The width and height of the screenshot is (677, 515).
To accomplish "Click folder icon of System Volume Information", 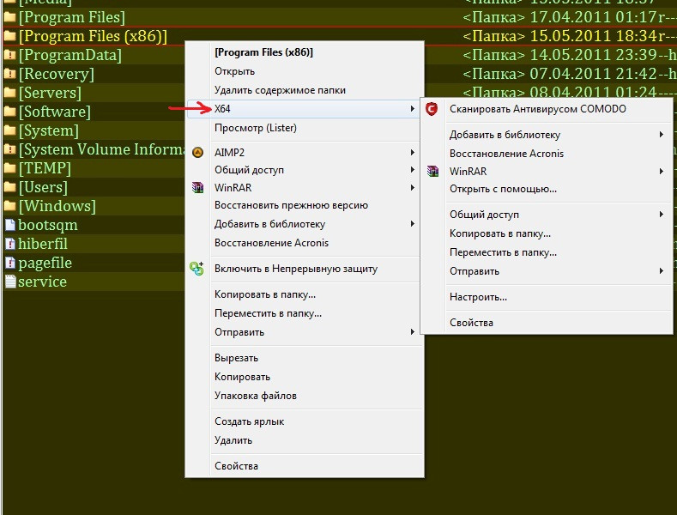I will point(9,149).
